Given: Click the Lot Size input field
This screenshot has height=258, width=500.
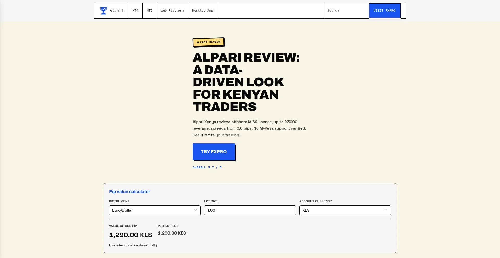Looking at the screenshot, I should click(x=250, y=210).
